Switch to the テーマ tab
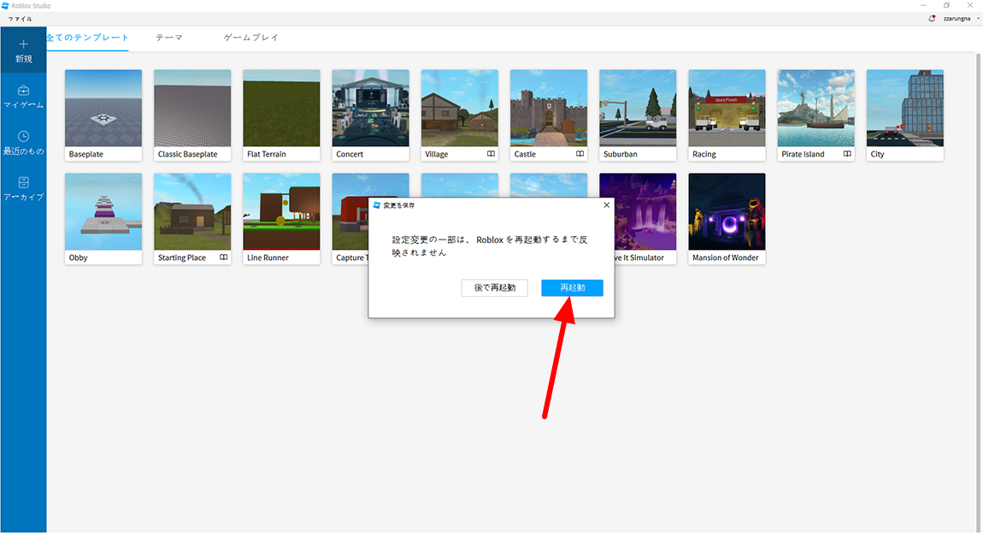The height and width of the screenshot is (533, 983). click(x=168, y=38)
